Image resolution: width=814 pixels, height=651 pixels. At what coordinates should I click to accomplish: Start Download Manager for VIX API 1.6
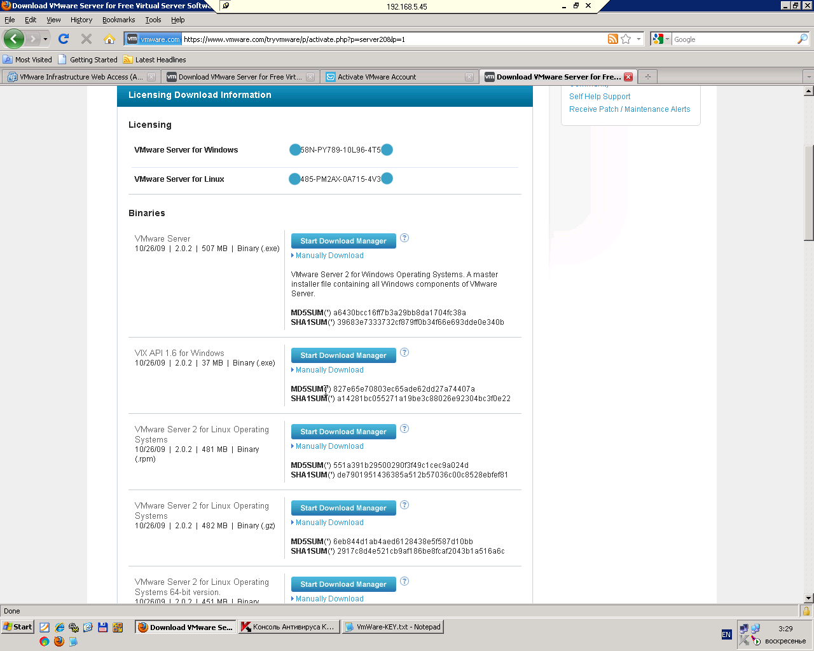(343, 355)
